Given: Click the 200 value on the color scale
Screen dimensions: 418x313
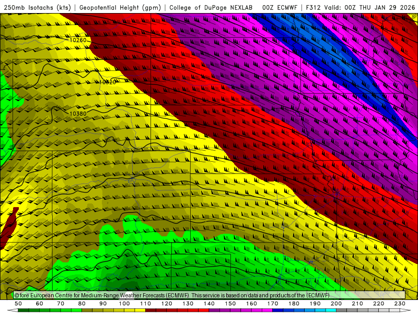Looking at the screenshot, I should point(336,304).
